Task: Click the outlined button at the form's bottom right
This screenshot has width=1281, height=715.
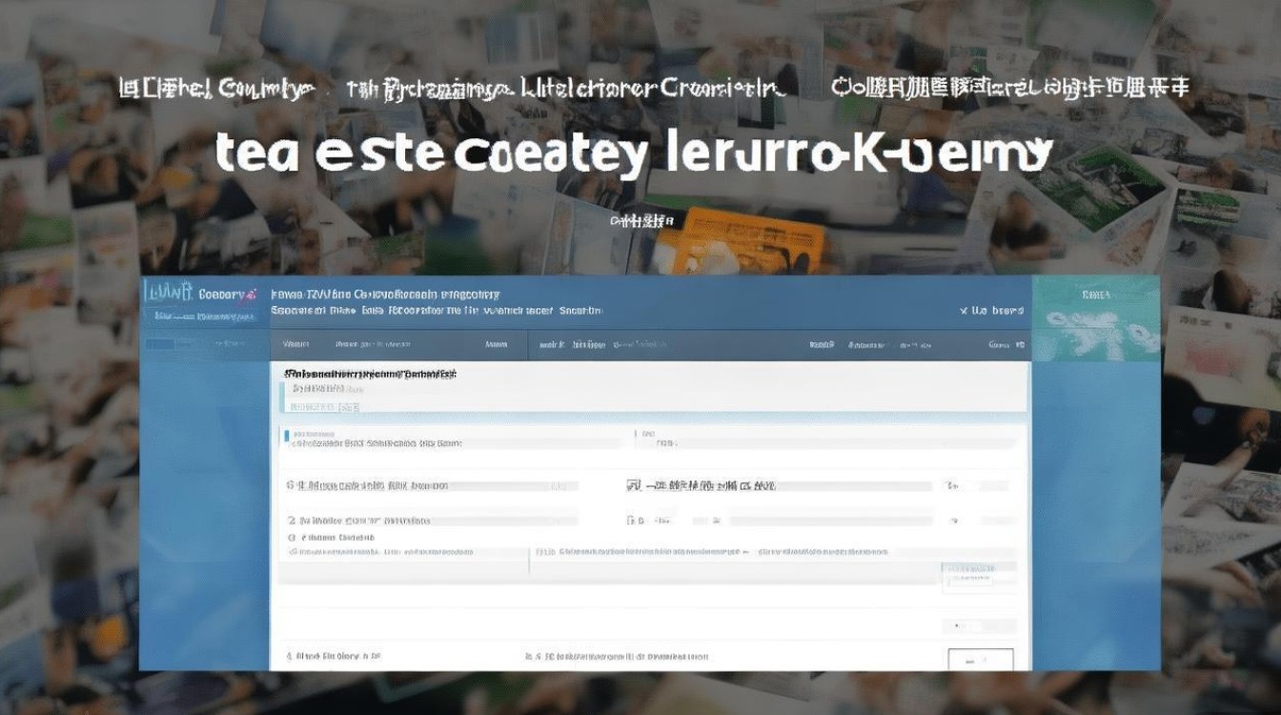Action: [981, 659]
